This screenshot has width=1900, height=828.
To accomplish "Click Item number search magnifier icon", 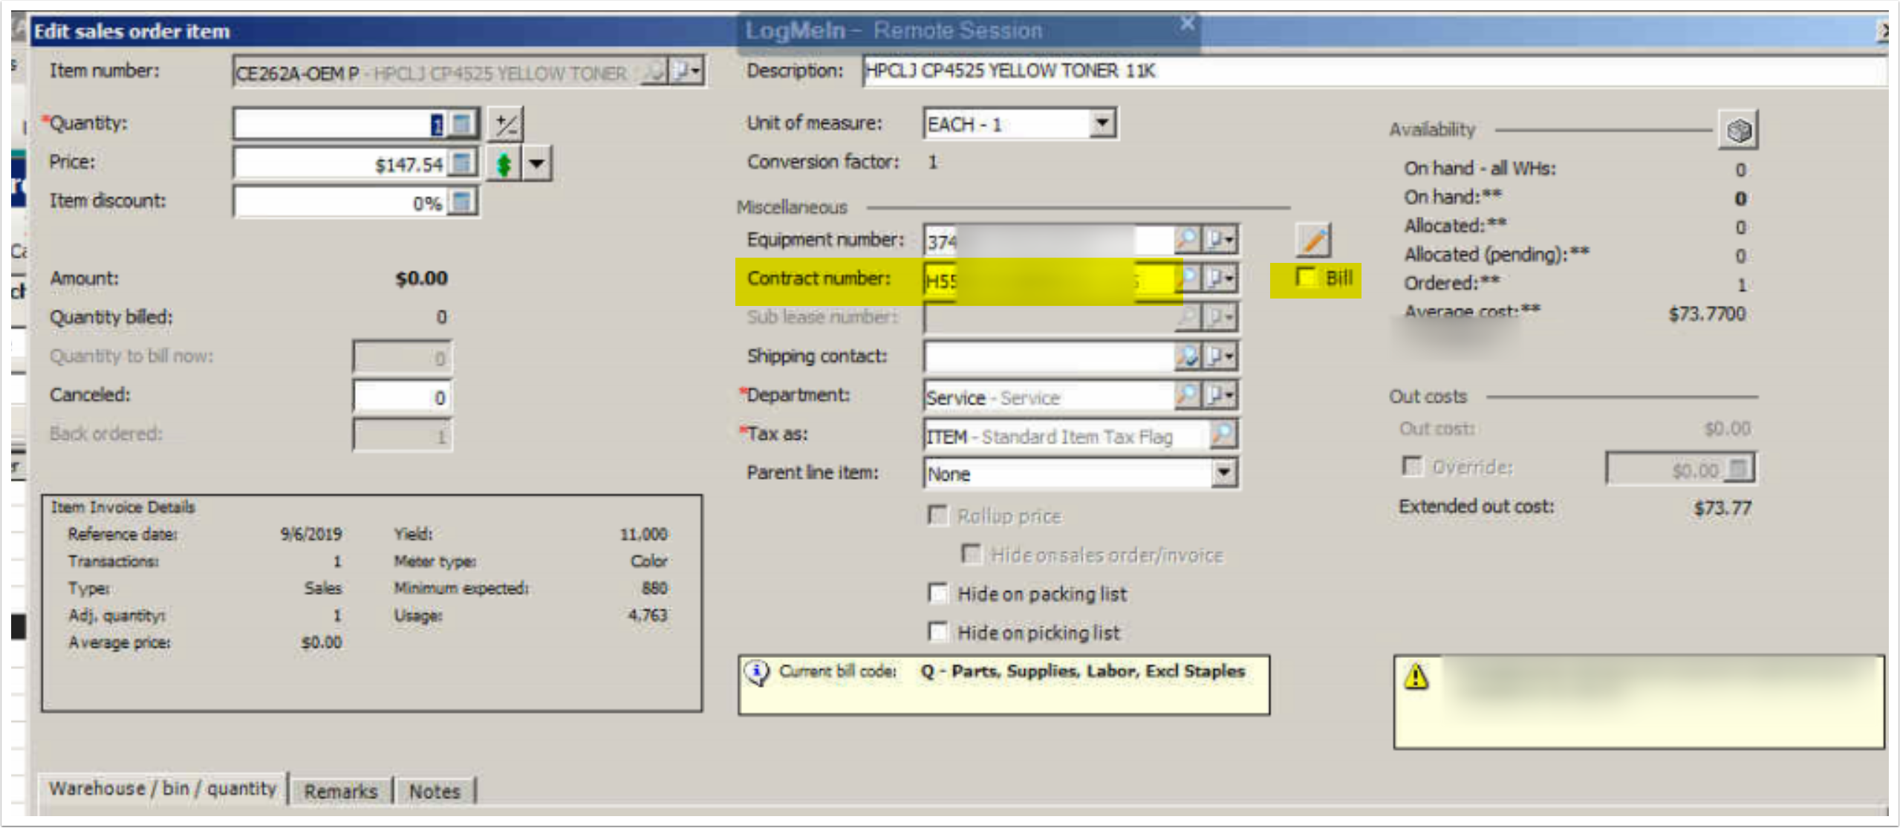I will tap(654, 72).
